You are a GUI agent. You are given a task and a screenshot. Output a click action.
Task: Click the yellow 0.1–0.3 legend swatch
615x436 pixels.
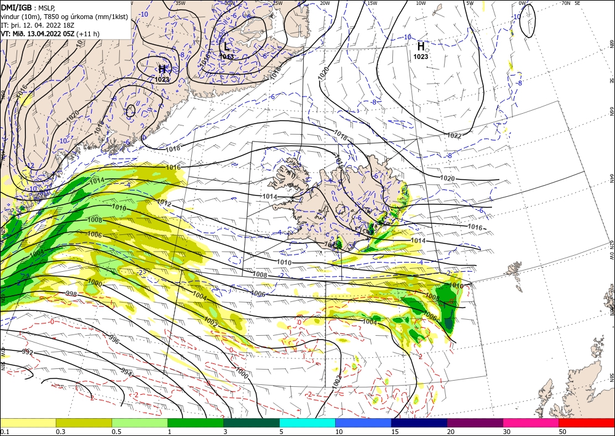tap(28, 422)
